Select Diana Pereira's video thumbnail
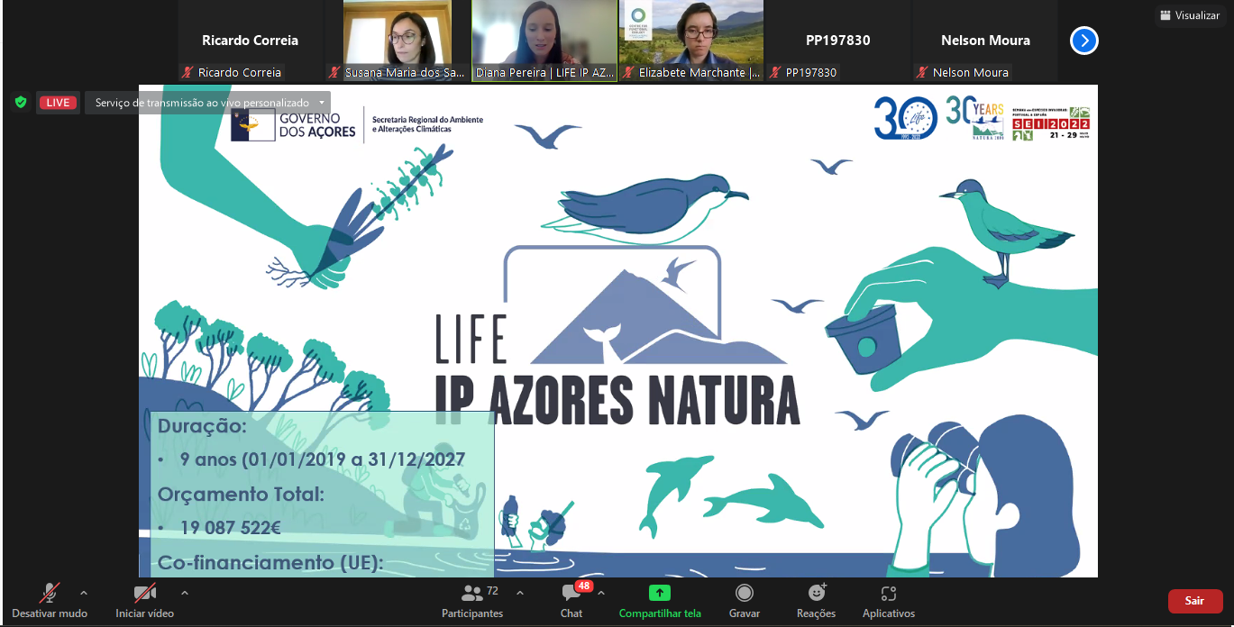 click(x=544, y=36)
